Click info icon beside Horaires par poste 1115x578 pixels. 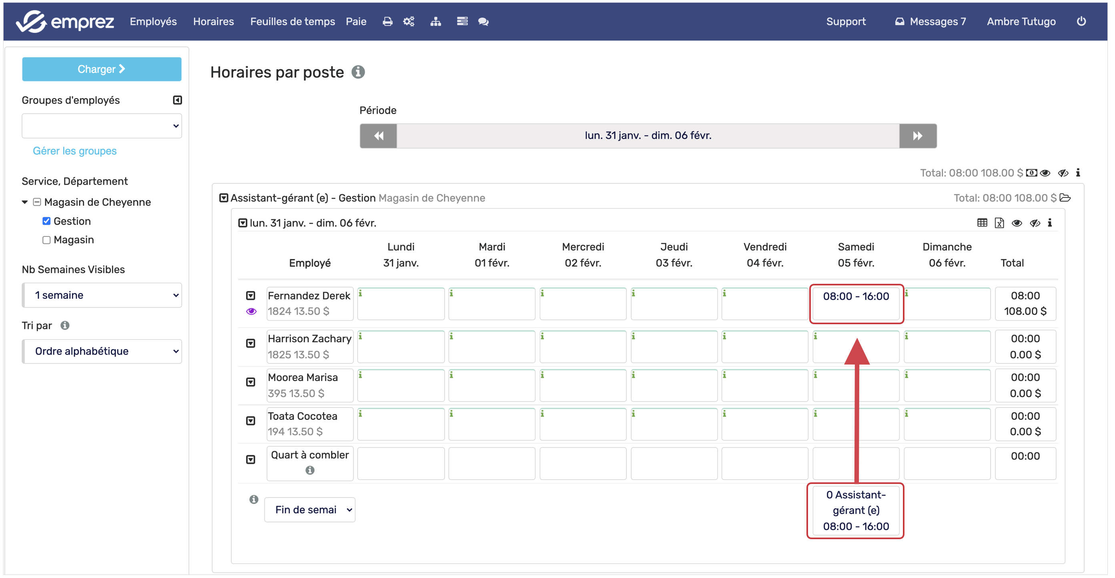(x=358, y=72)
